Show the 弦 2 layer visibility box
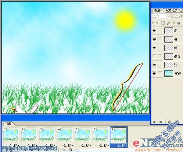The image size is (183, 152). click(154, 56)
